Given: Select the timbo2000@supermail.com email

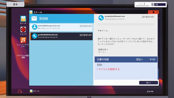Looking at the screenshot, I should (61, 27).
